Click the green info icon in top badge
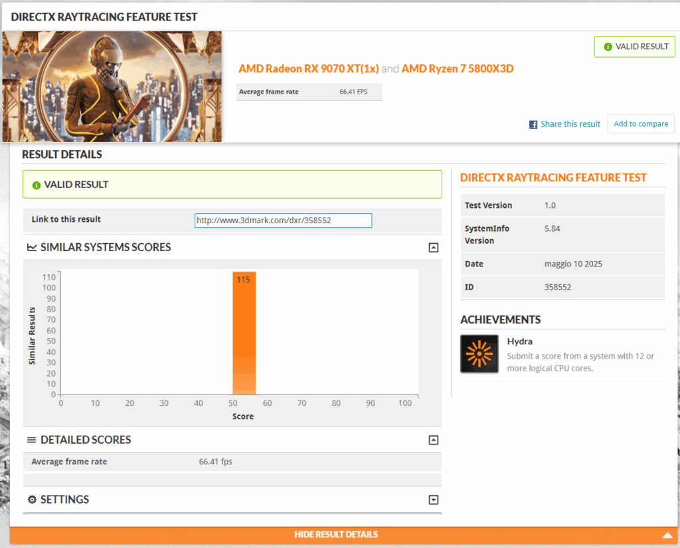 tap(608, 46)
